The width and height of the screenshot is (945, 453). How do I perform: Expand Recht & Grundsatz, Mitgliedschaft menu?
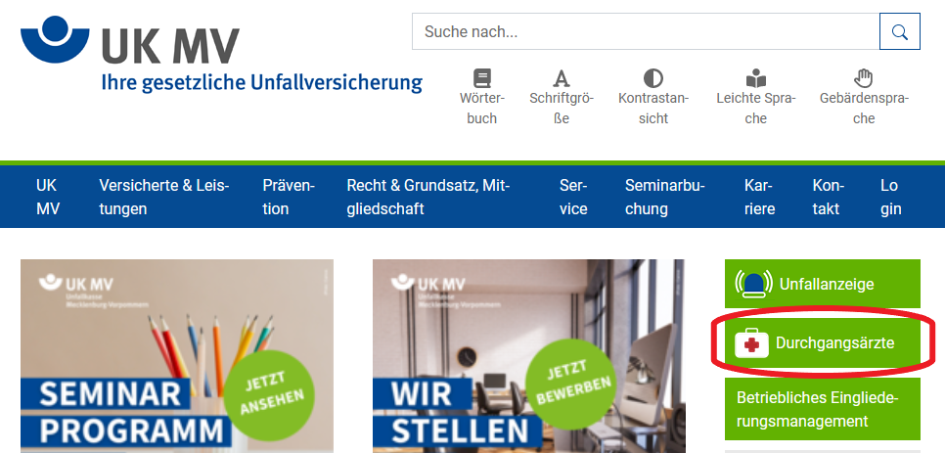(427, 197)
